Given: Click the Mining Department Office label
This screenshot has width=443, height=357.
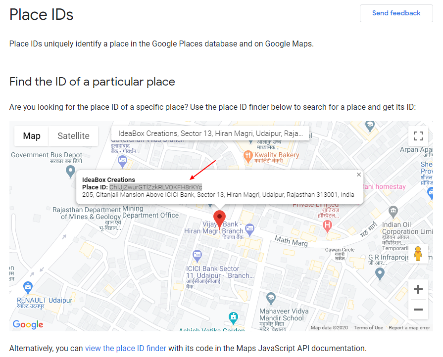Looking at the screenshot, I should pos(150,212).
